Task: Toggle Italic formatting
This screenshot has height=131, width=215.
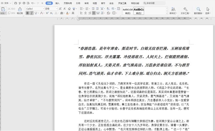Action: coord(32,13)
